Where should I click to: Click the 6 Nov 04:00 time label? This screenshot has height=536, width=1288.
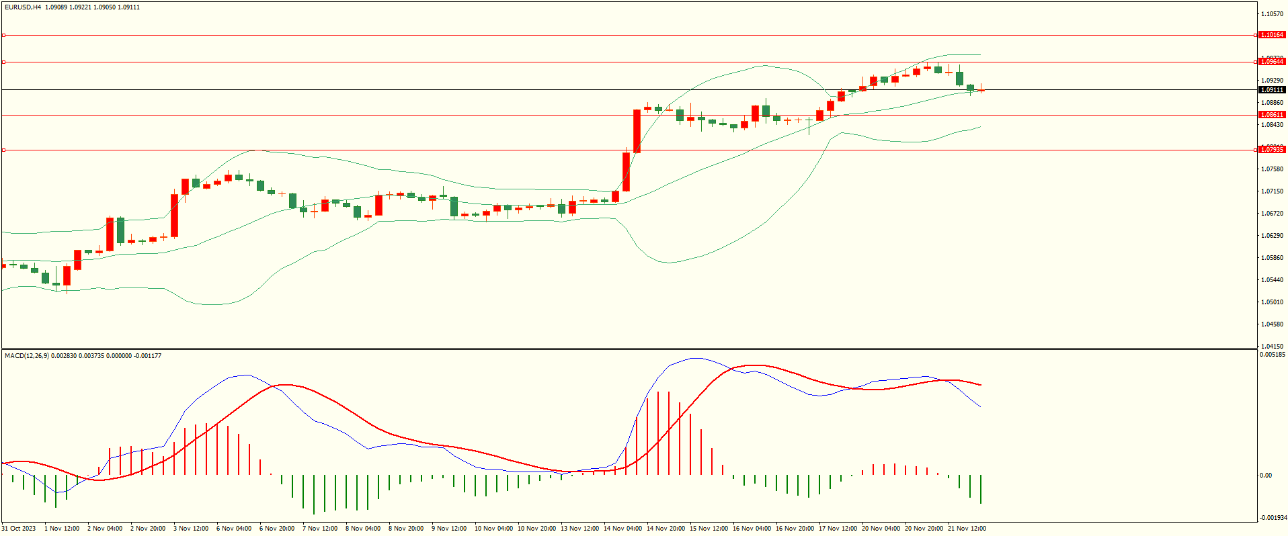234,529
